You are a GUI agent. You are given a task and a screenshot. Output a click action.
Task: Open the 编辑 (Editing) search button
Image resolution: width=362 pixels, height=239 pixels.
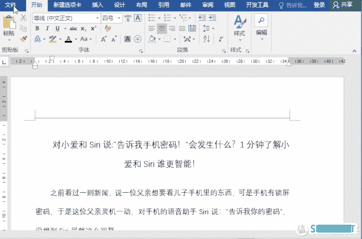261,27
